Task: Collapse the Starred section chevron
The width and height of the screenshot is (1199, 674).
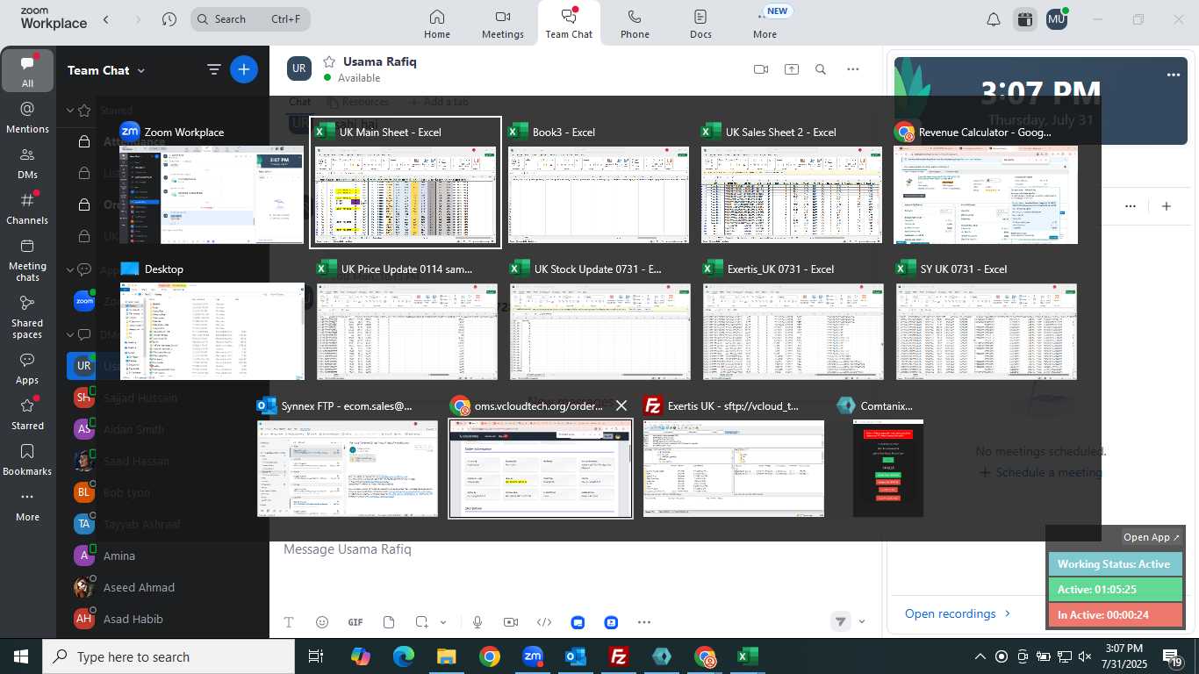Action: [x=71, y=111]
